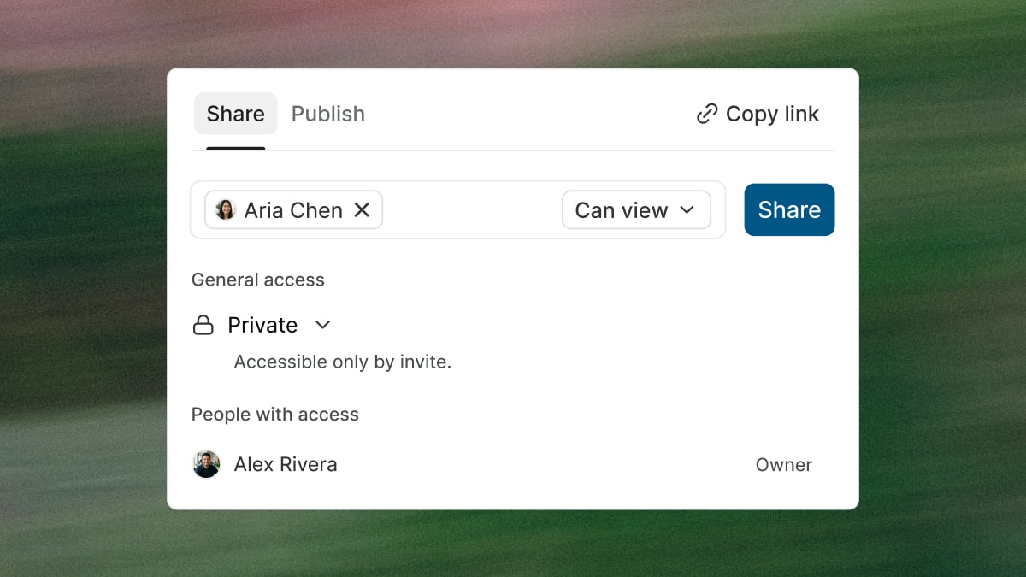Open the Private general access dropdown
This screenshot has width=1026, height=577.
[x=262, y=325]
